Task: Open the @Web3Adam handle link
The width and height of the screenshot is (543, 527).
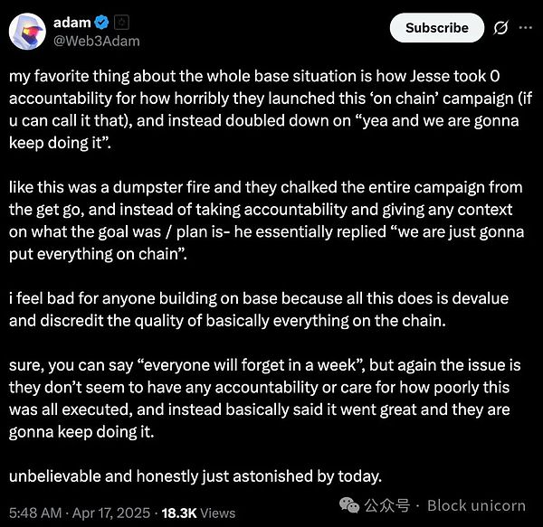Action: pyautogui.click(x=98, y=41)
